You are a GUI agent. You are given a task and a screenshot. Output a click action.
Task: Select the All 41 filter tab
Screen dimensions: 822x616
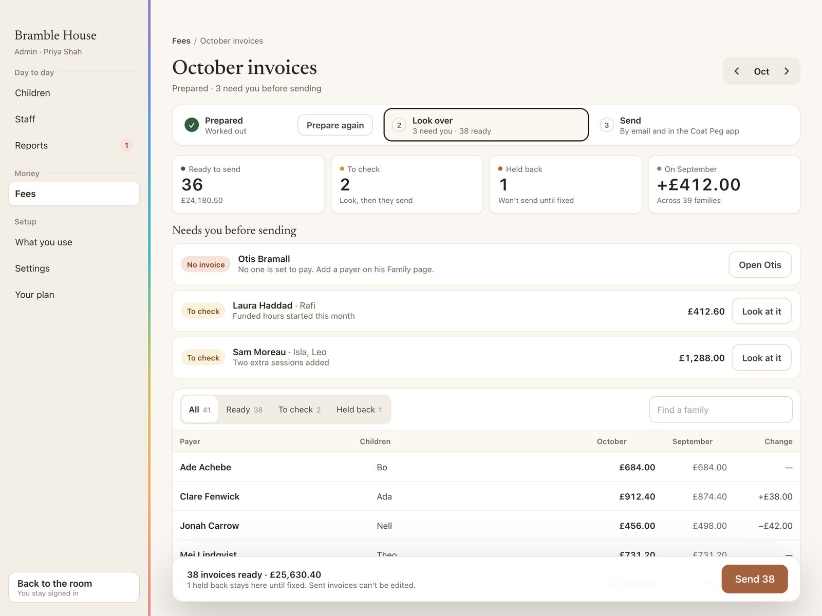pos(199,410)
